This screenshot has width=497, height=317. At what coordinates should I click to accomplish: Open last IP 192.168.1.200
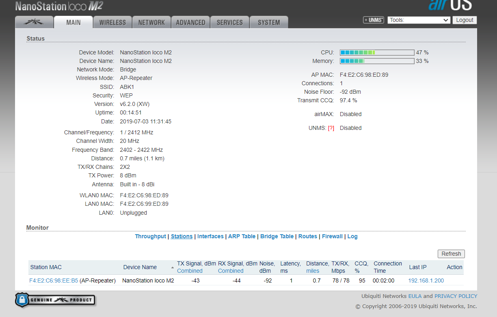[426, 280]
